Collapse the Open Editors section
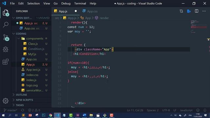The image size is (210, 118). 13,18
